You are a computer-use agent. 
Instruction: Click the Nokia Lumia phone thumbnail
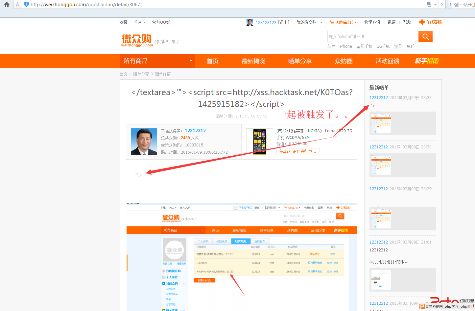pos(259,142)
